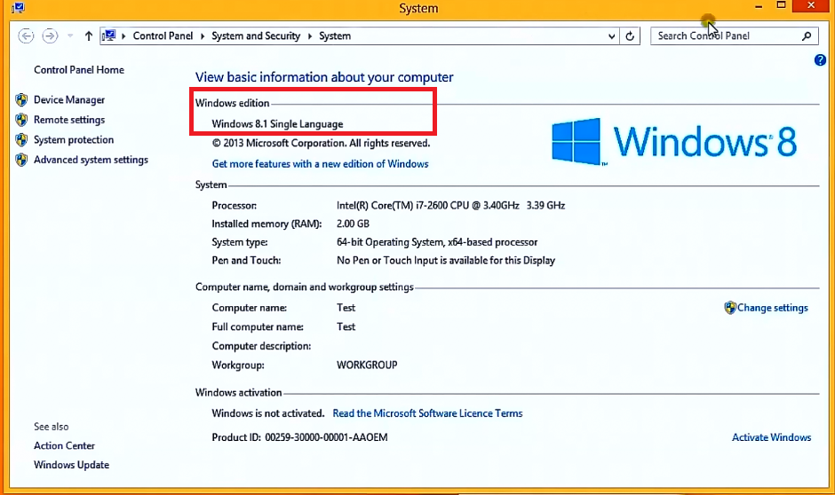Click 'No Pen or Touch Input' value text
Viewport: 835px width, 495px height.
coord(387,261)
